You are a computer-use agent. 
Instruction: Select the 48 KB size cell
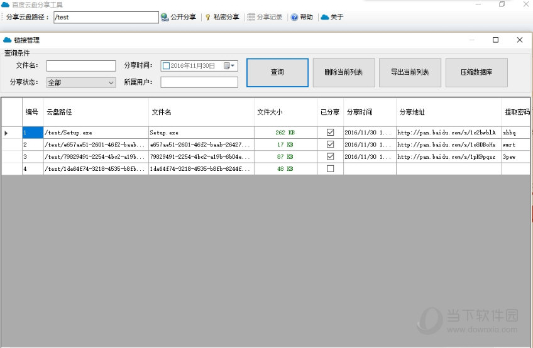(x=285, y=169)
